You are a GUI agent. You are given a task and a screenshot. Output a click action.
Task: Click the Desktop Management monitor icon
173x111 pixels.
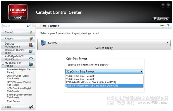pyautogui.click(x=31, y=45)
